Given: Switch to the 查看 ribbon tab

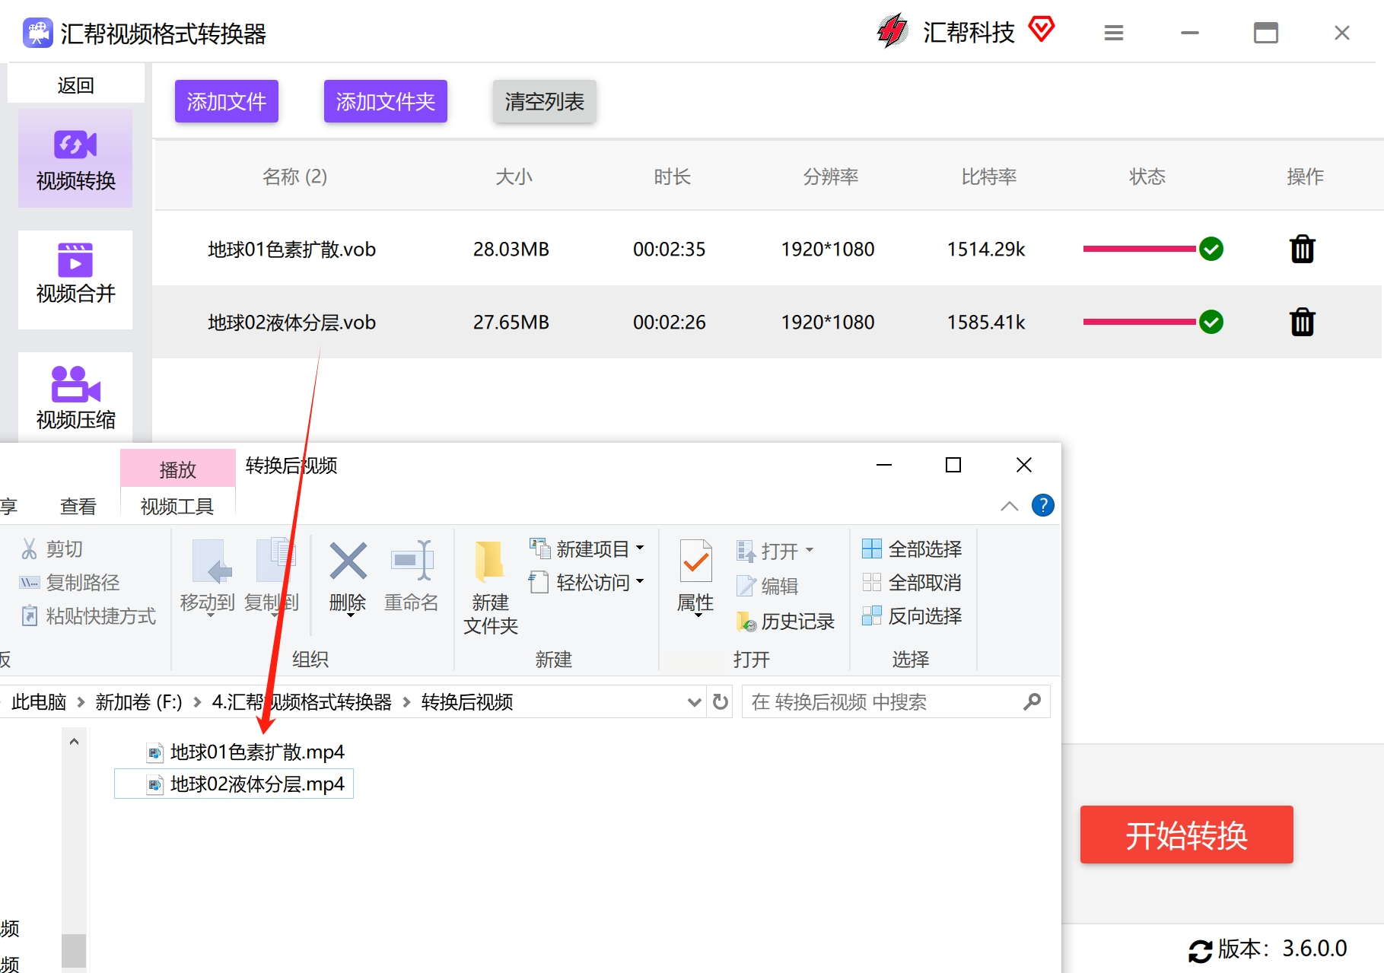Looking at the screenshot, I should coord(78,507).
